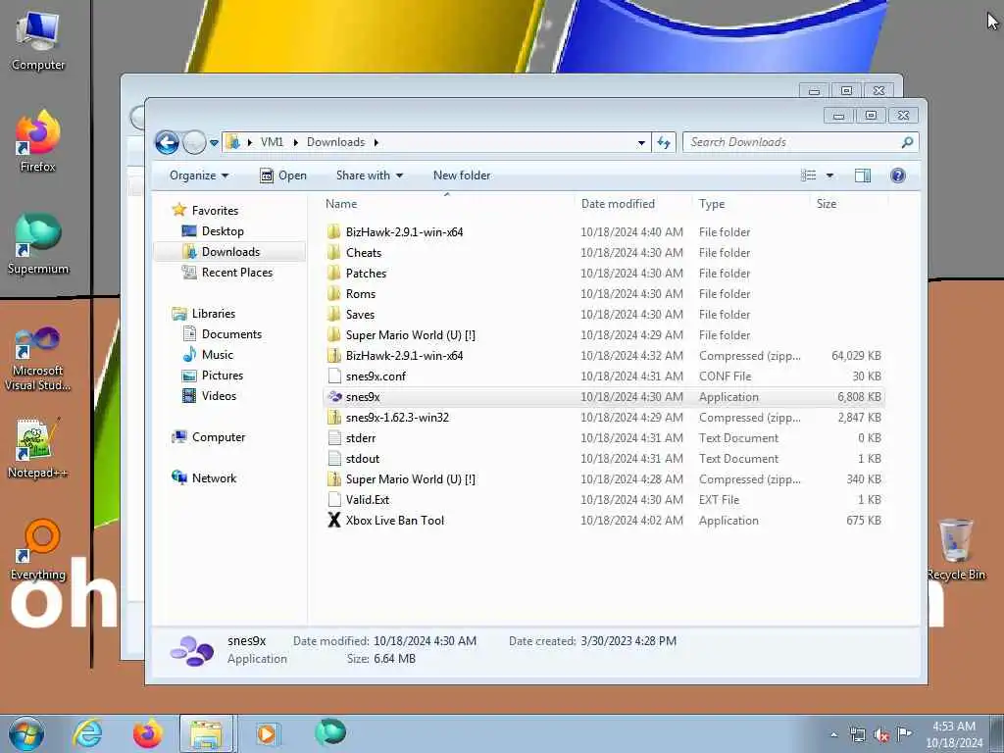Open the Supermium desktop shortcut
The image size is (1004, 753).
[38, 243]
